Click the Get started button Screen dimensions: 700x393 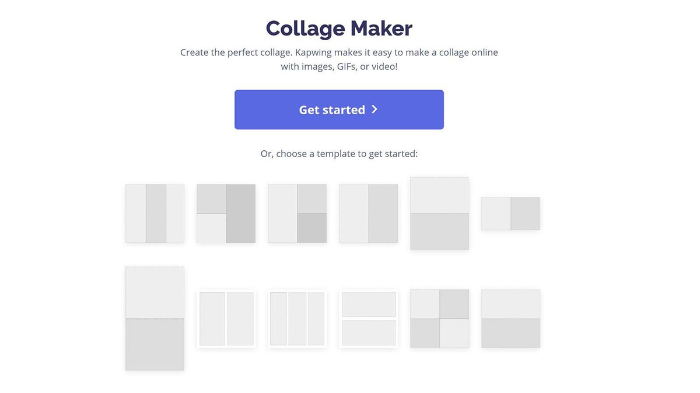[339, 109]
